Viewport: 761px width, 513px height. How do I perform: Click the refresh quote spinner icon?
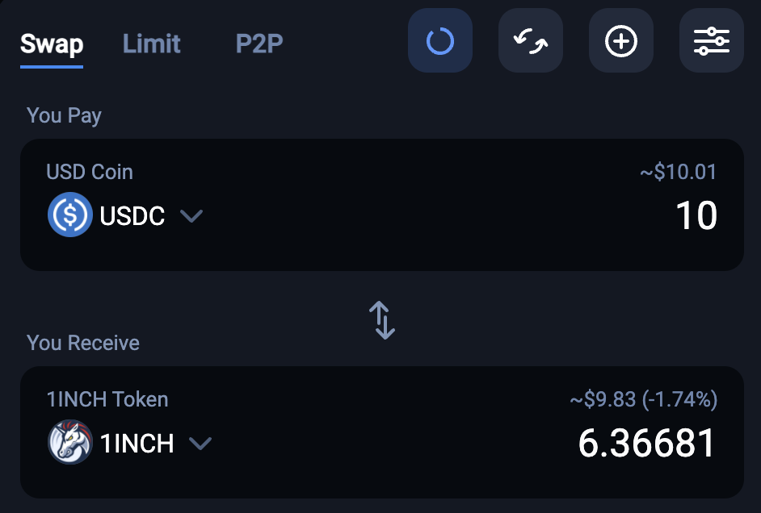point(439,41)
